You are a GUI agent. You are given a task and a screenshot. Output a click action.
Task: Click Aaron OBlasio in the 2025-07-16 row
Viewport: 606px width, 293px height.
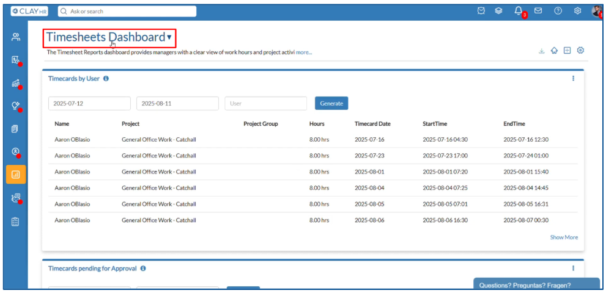click(x=72, y=139)
